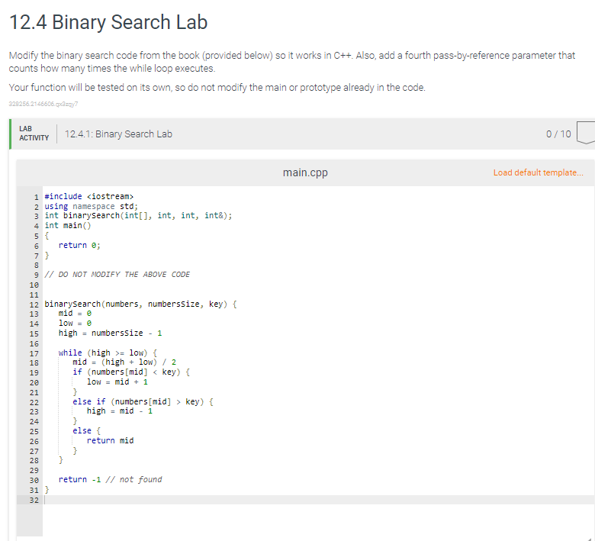595x541 pixels.
Task: Click the binarySearch prototype on line 3
Action: pyautogui.click(x=138, y=216)
